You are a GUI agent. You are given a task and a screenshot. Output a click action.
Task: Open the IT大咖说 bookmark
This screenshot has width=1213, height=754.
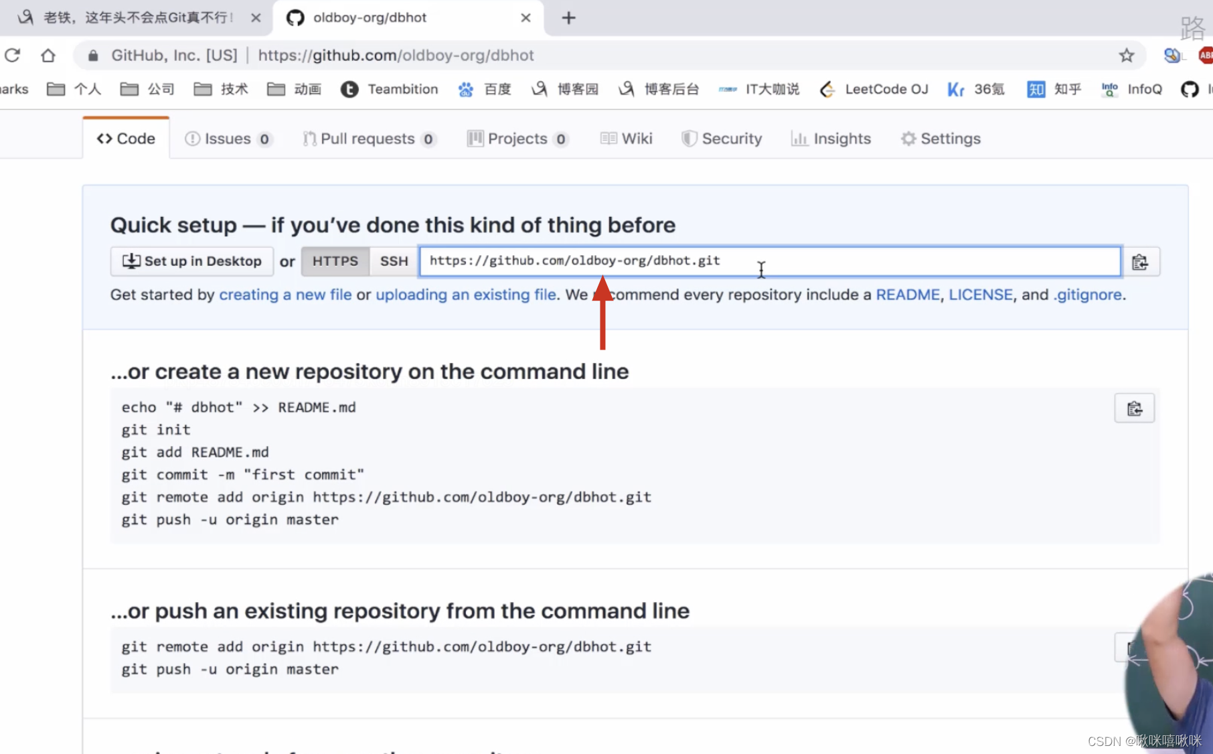[x=759, y=89]
